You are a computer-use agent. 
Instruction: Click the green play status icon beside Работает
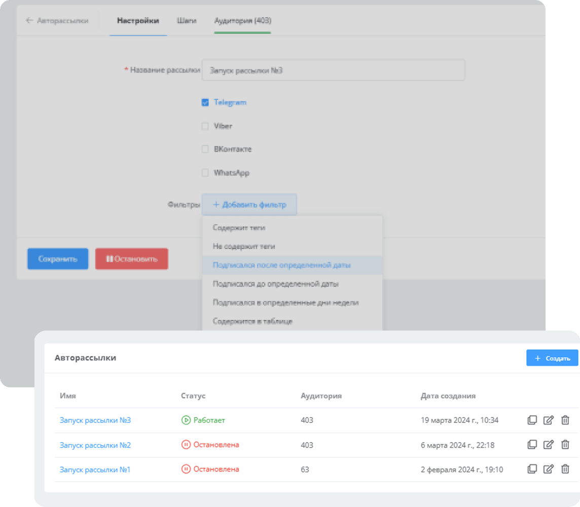tap(186, 420)
